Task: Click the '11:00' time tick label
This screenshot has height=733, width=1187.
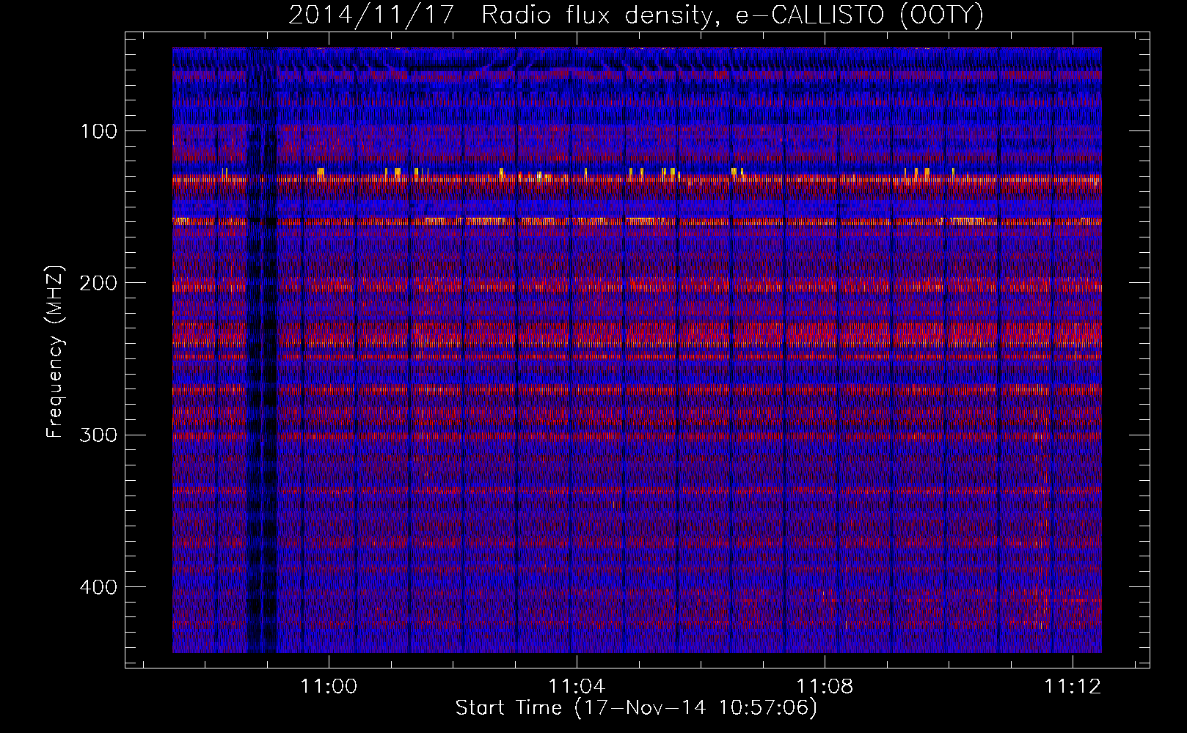Action: coord(329,687)
